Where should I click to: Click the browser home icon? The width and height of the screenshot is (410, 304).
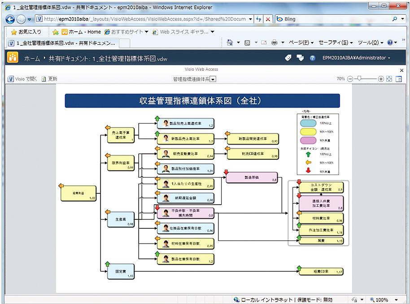230,43
